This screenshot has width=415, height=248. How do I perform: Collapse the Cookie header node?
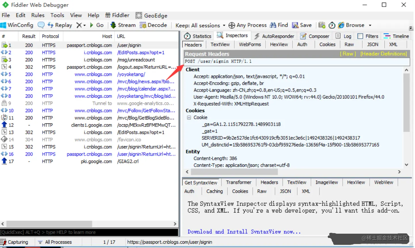click(x=189, y=117)
